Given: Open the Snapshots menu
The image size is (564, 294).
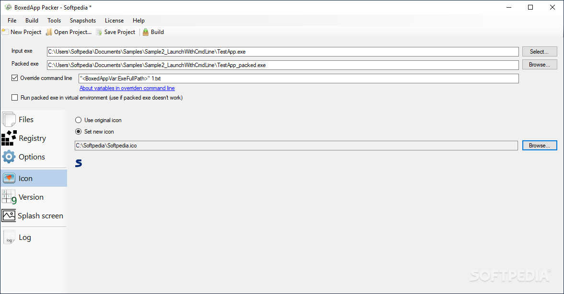Looking at the screenshot, I should coord(83,21).
